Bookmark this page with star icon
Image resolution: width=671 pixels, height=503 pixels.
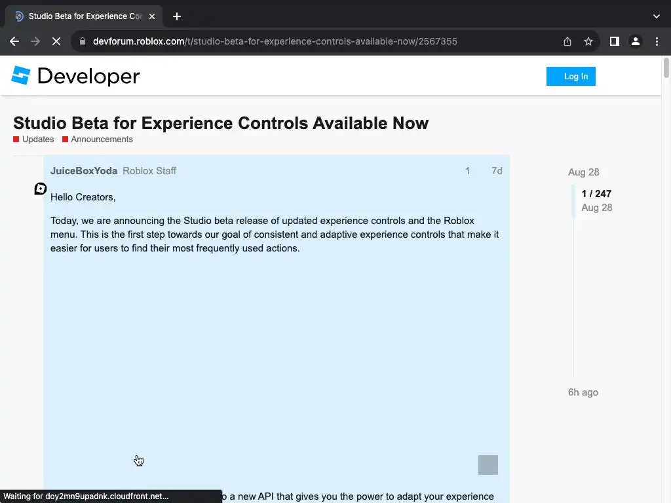point(588,41)
